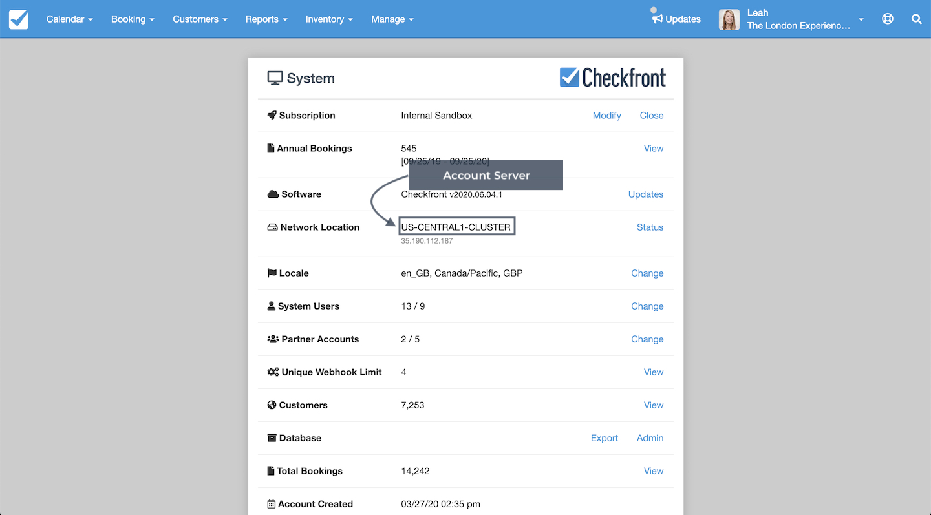The image size is (931, 515).
Task: Click the Checkfront brand logo in the panel
Action: [x=612, y=78]
